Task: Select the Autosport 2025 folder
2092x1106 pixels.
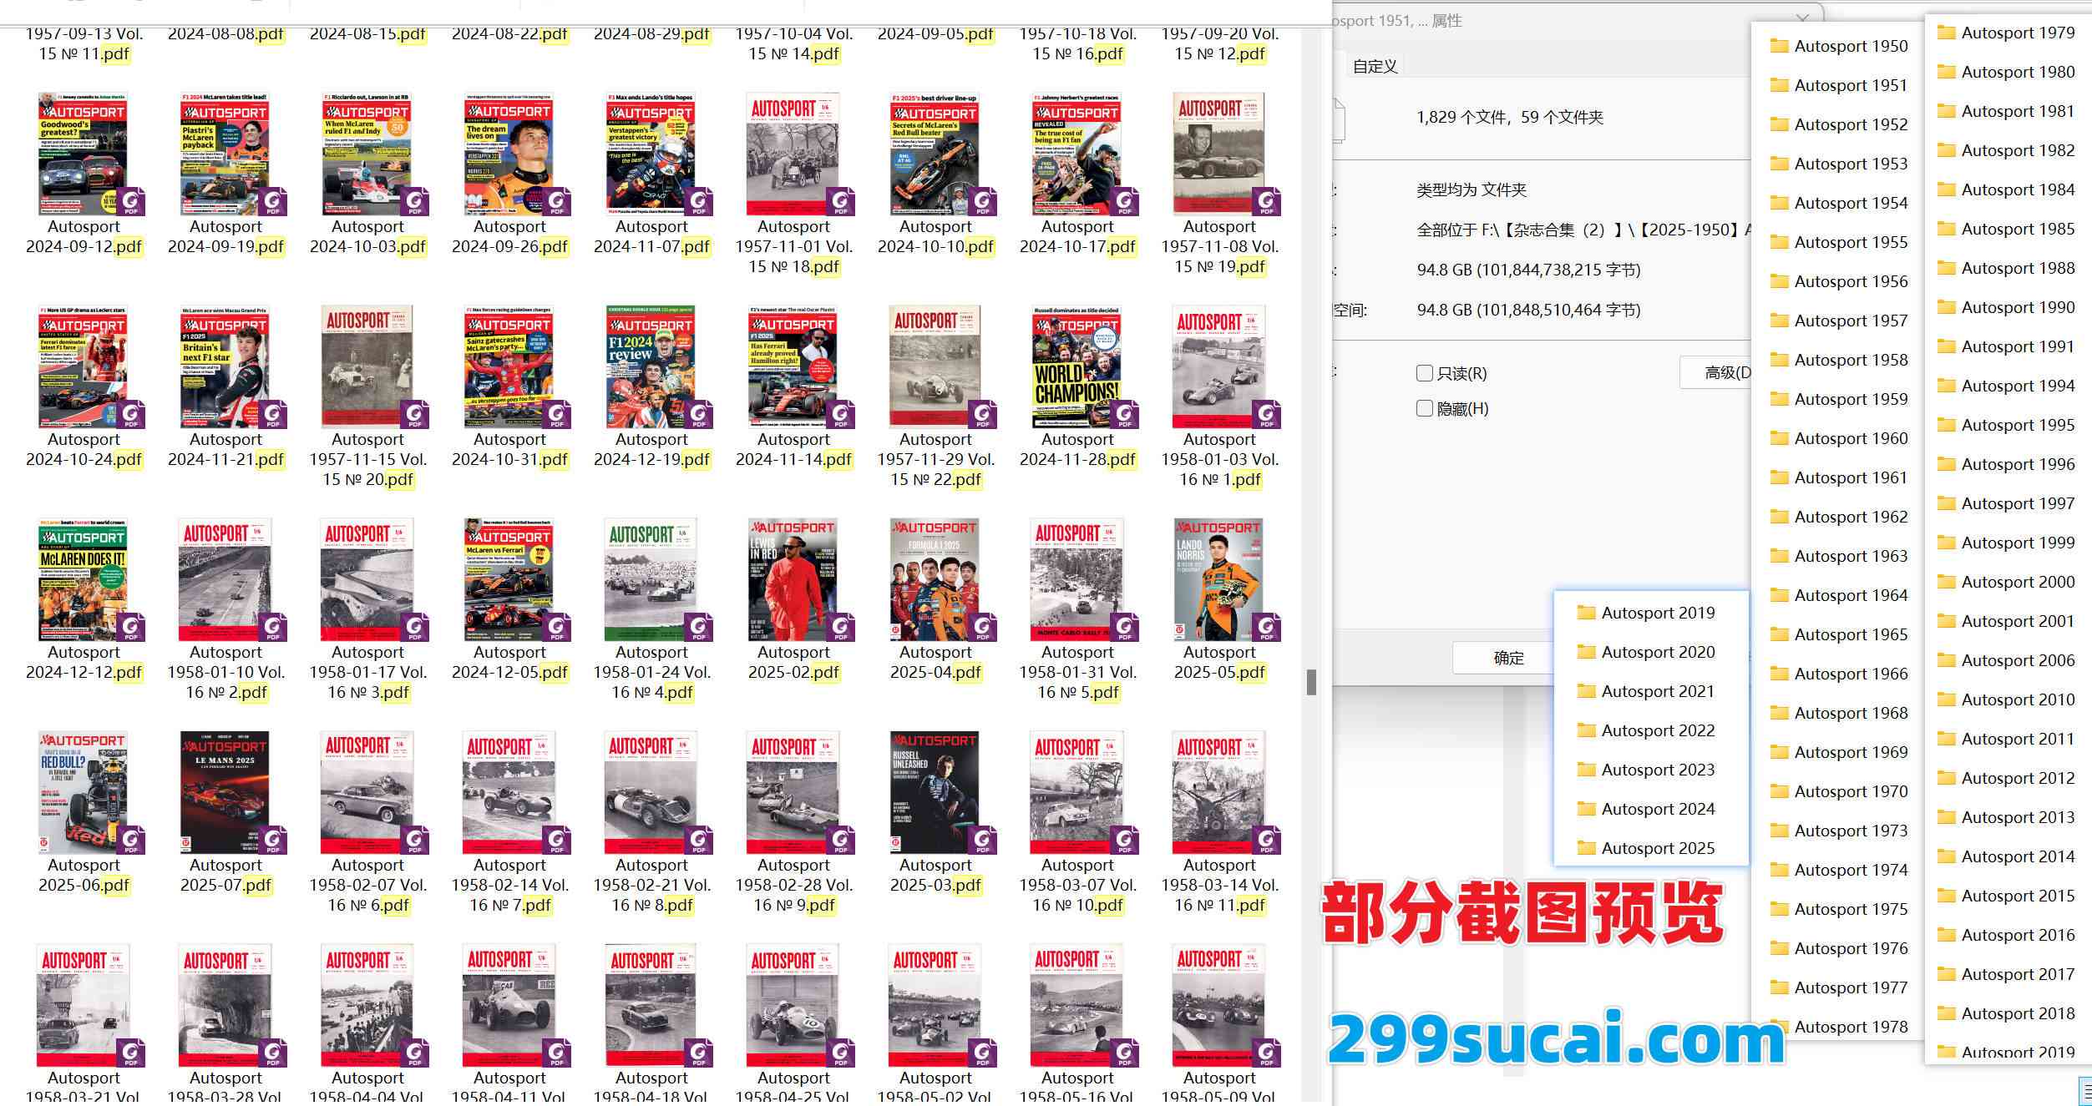Action: (x=1657, y=848)
